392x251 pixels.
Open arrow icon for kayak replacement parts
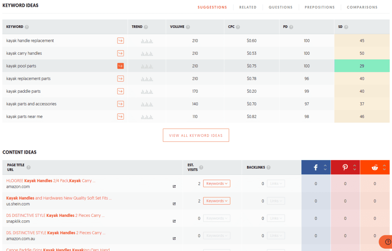point(121,79)
